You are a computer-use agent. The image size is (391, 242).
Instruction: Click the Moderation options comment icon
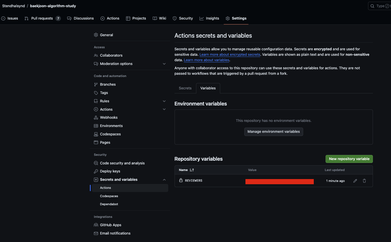96,64
